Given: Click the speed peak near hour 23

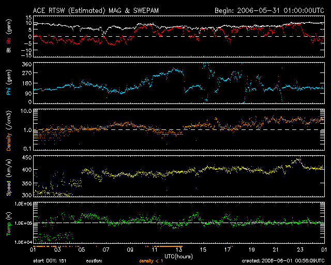Looking at the screenshot, I should (298, 159).
